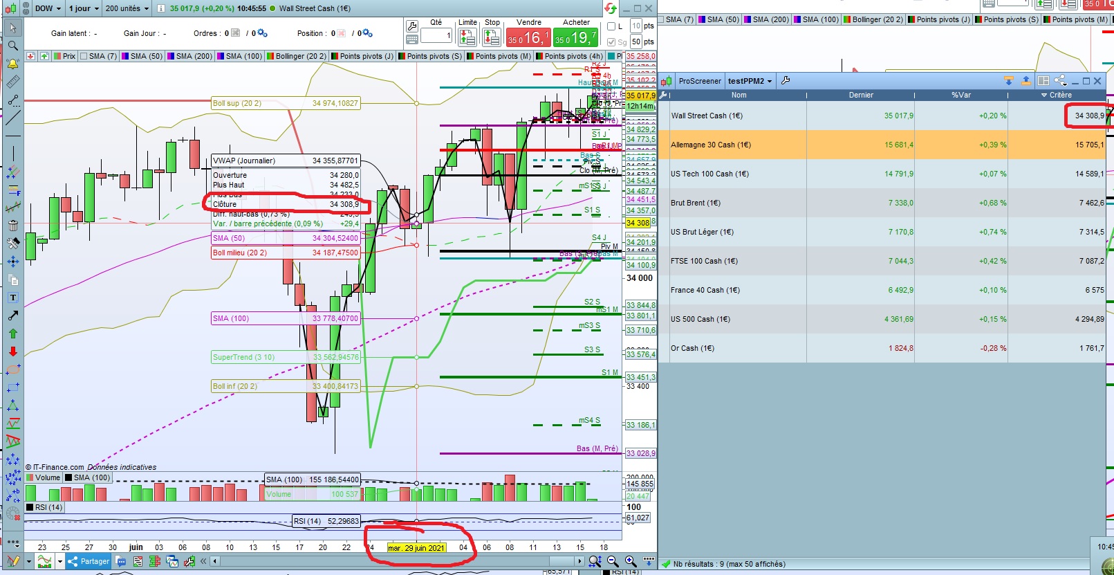Select the Prix tab on main chart
The image size is (1114, 575).
[64, 56]
